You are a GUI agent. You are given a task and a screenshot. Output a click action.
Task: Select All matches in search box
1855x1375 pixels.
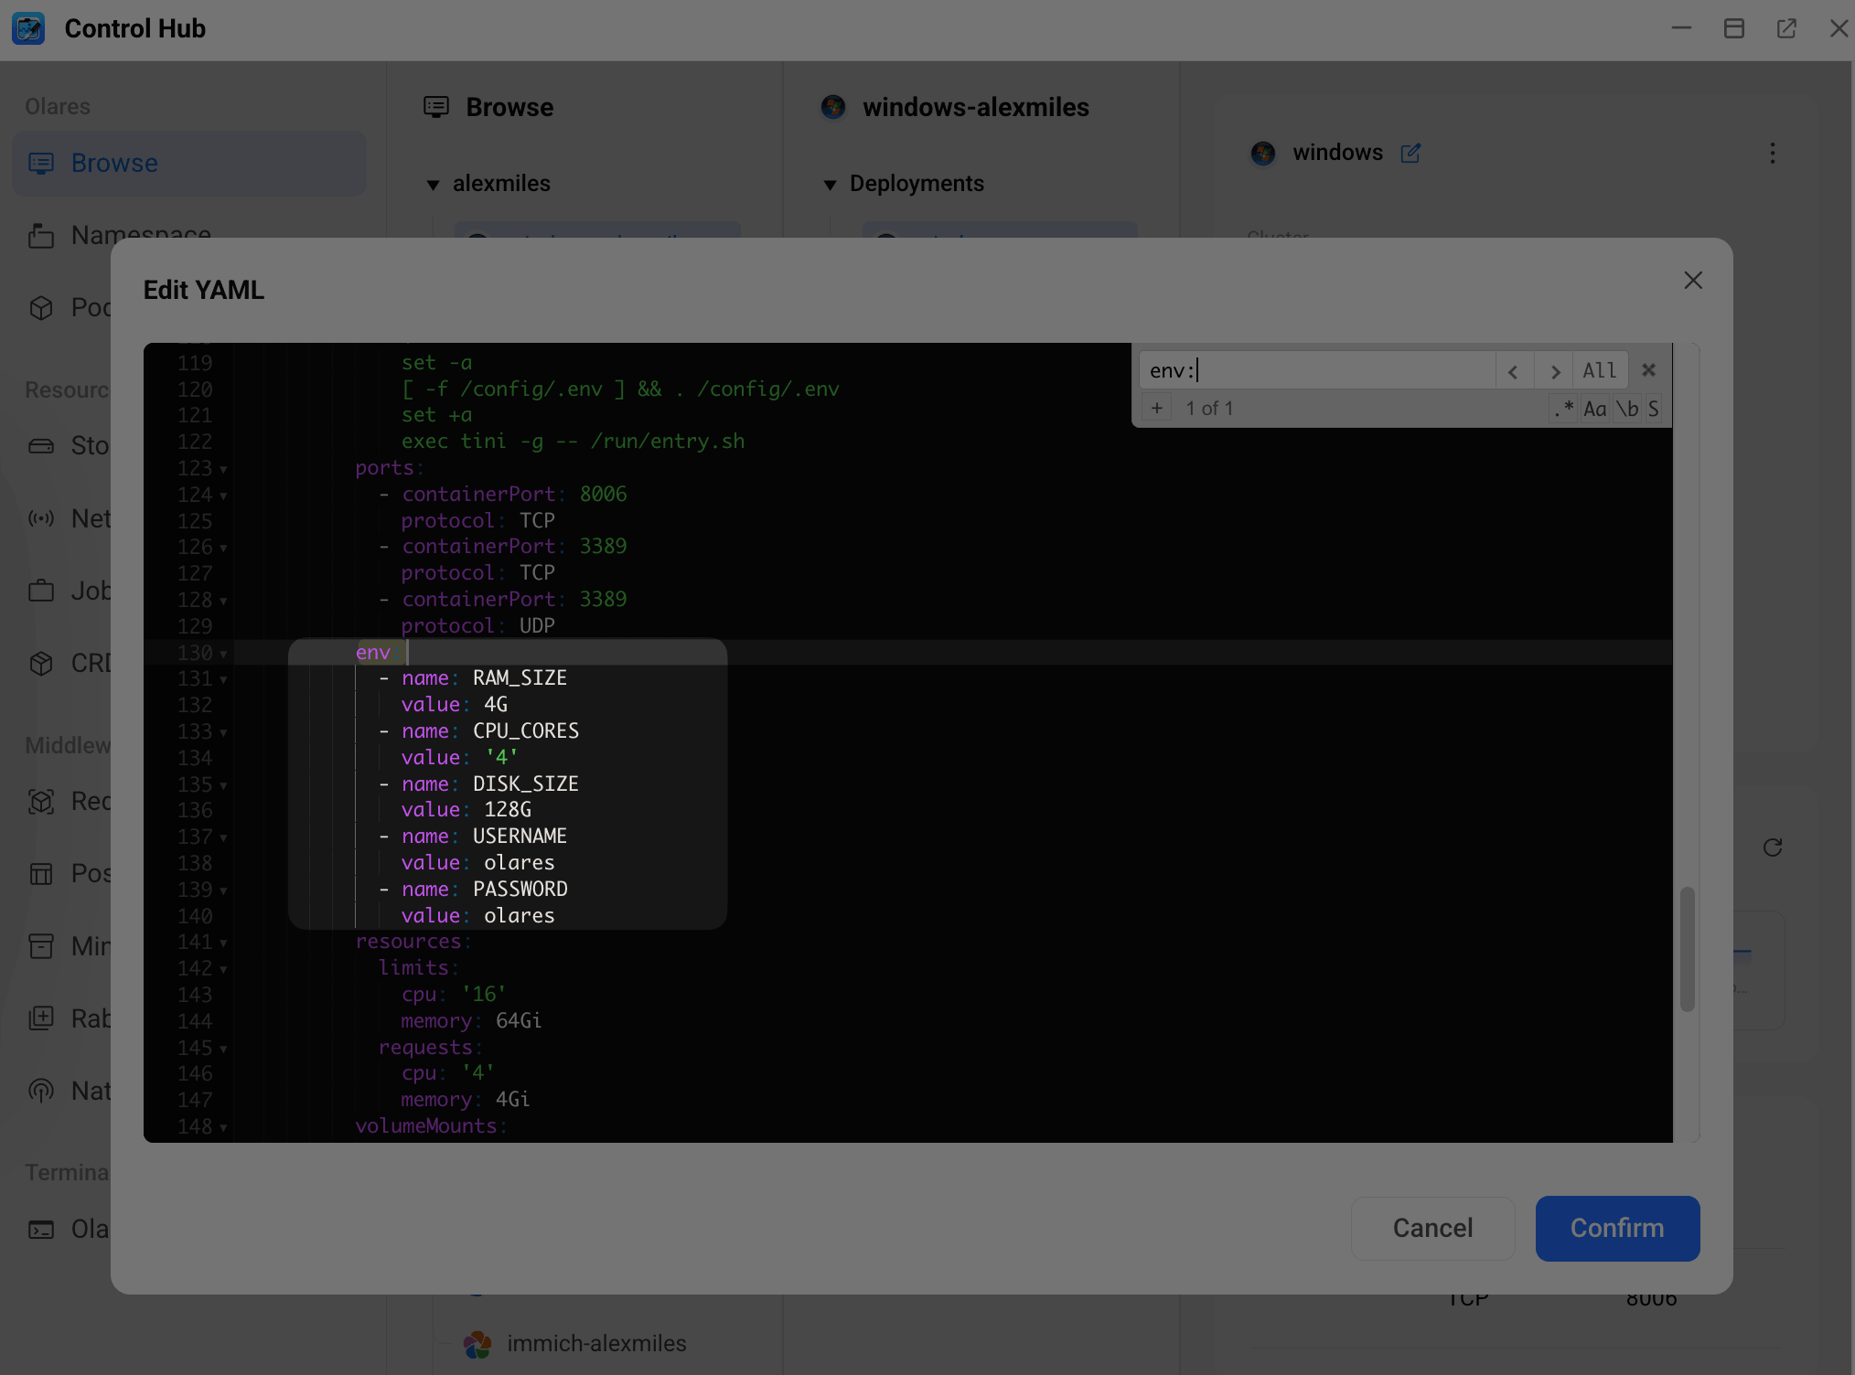tap(1600, 371)
